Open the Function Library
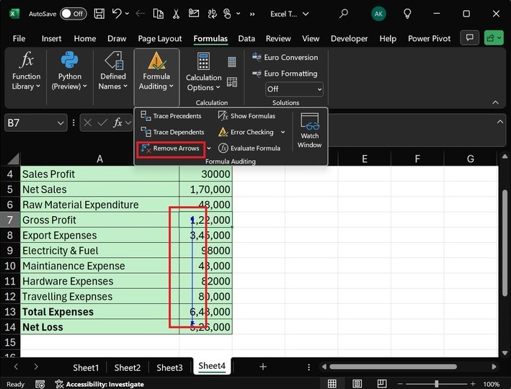This screenshot has height=389, width=511. point(27,71)
